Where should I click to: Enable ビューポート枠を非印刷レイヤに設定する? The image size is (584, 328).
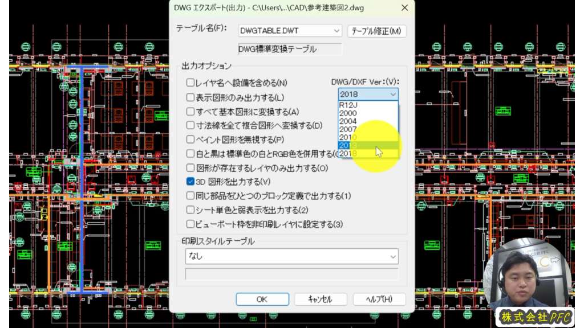click(x=190, y=224)
